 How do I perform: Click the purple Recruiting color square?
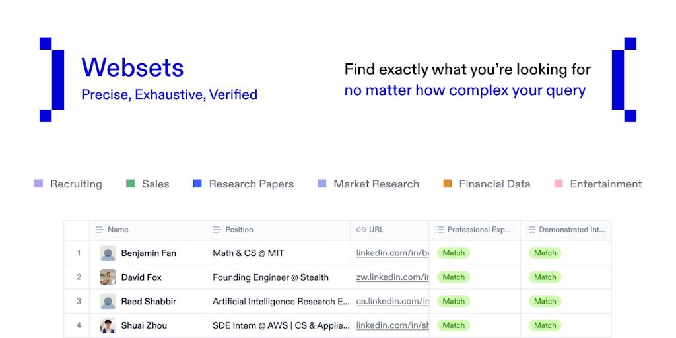pos(39,184)
